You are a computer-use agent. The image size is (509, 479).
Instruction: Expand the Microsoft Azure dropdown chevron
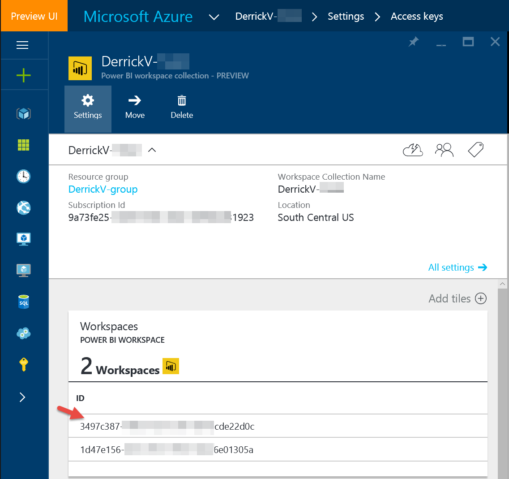coord(214,17)
